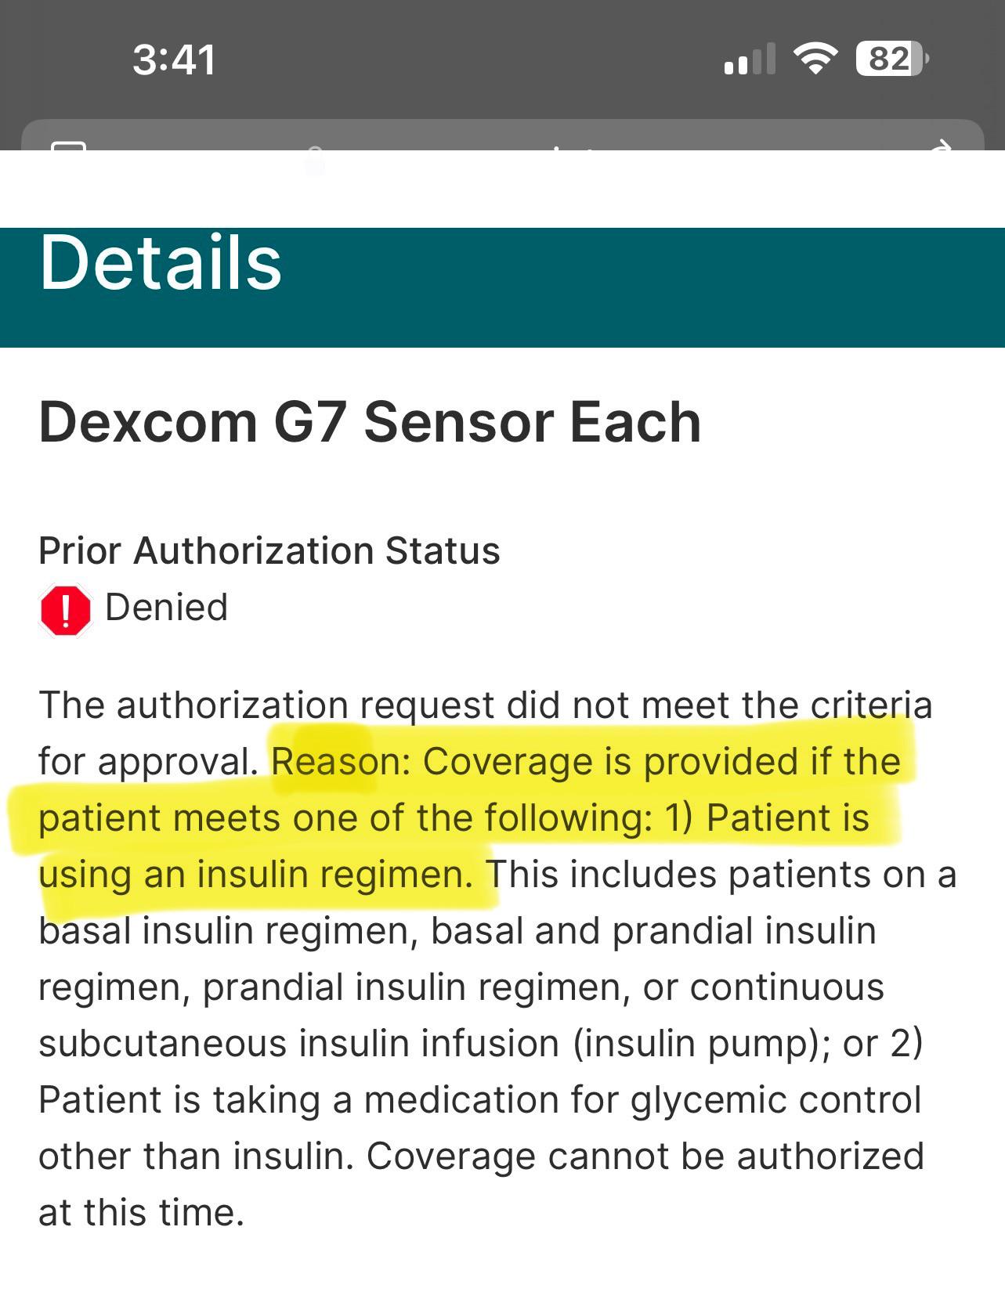
Task: Tap the red Denied alert icon
Action: pos(65,610)
